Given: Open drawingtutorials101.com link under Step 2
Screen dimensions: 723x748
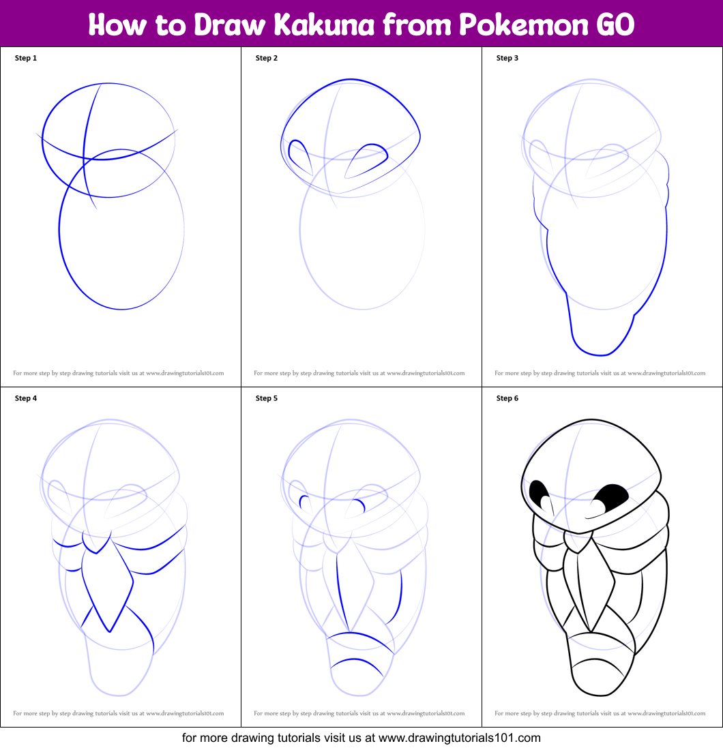Looking at the screenshot, I should [x=359, y=373].
